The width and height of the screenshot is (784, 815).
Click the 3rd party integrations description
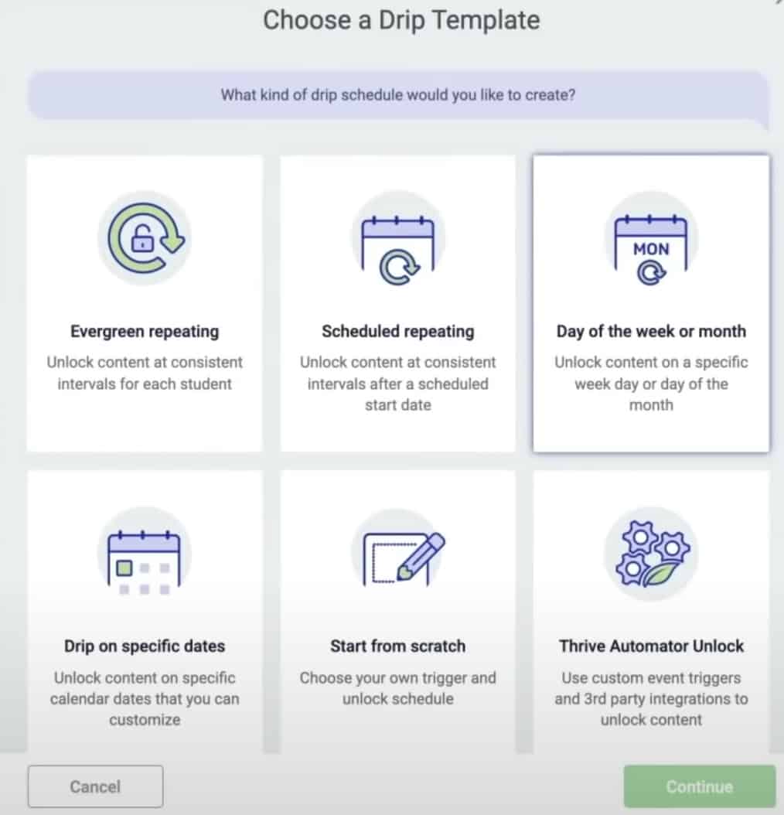pos(651,699)
